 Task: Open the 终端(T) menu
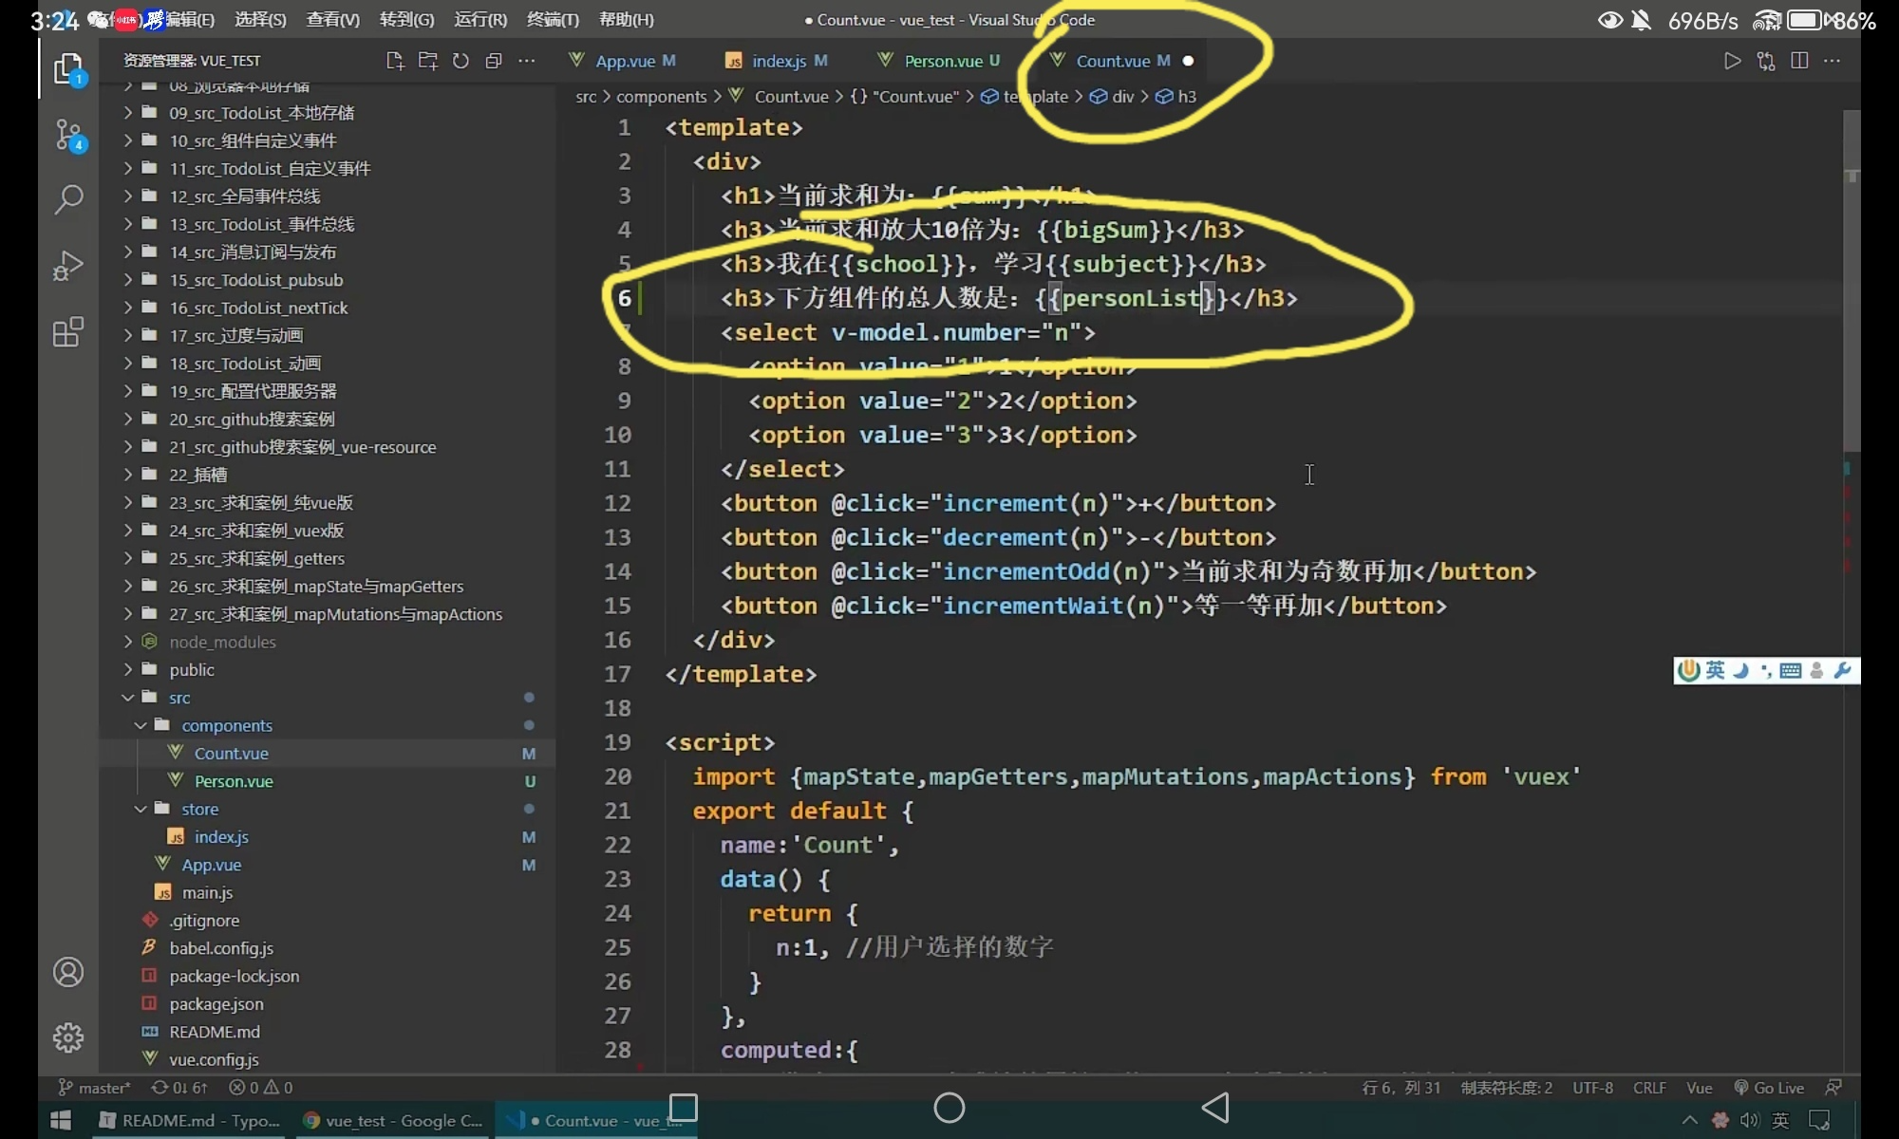point(553,20)
